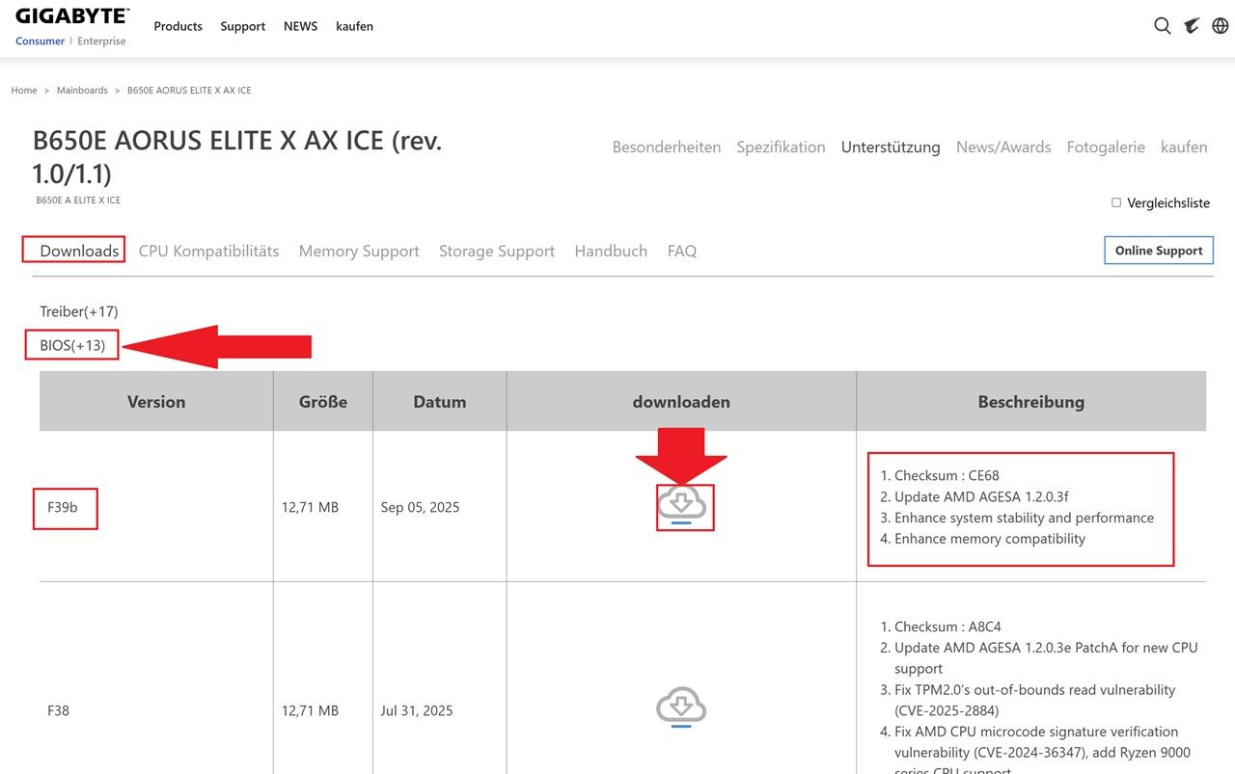
Task: Click the Beschreibung column header
Action: click(x=1031, y=402)
